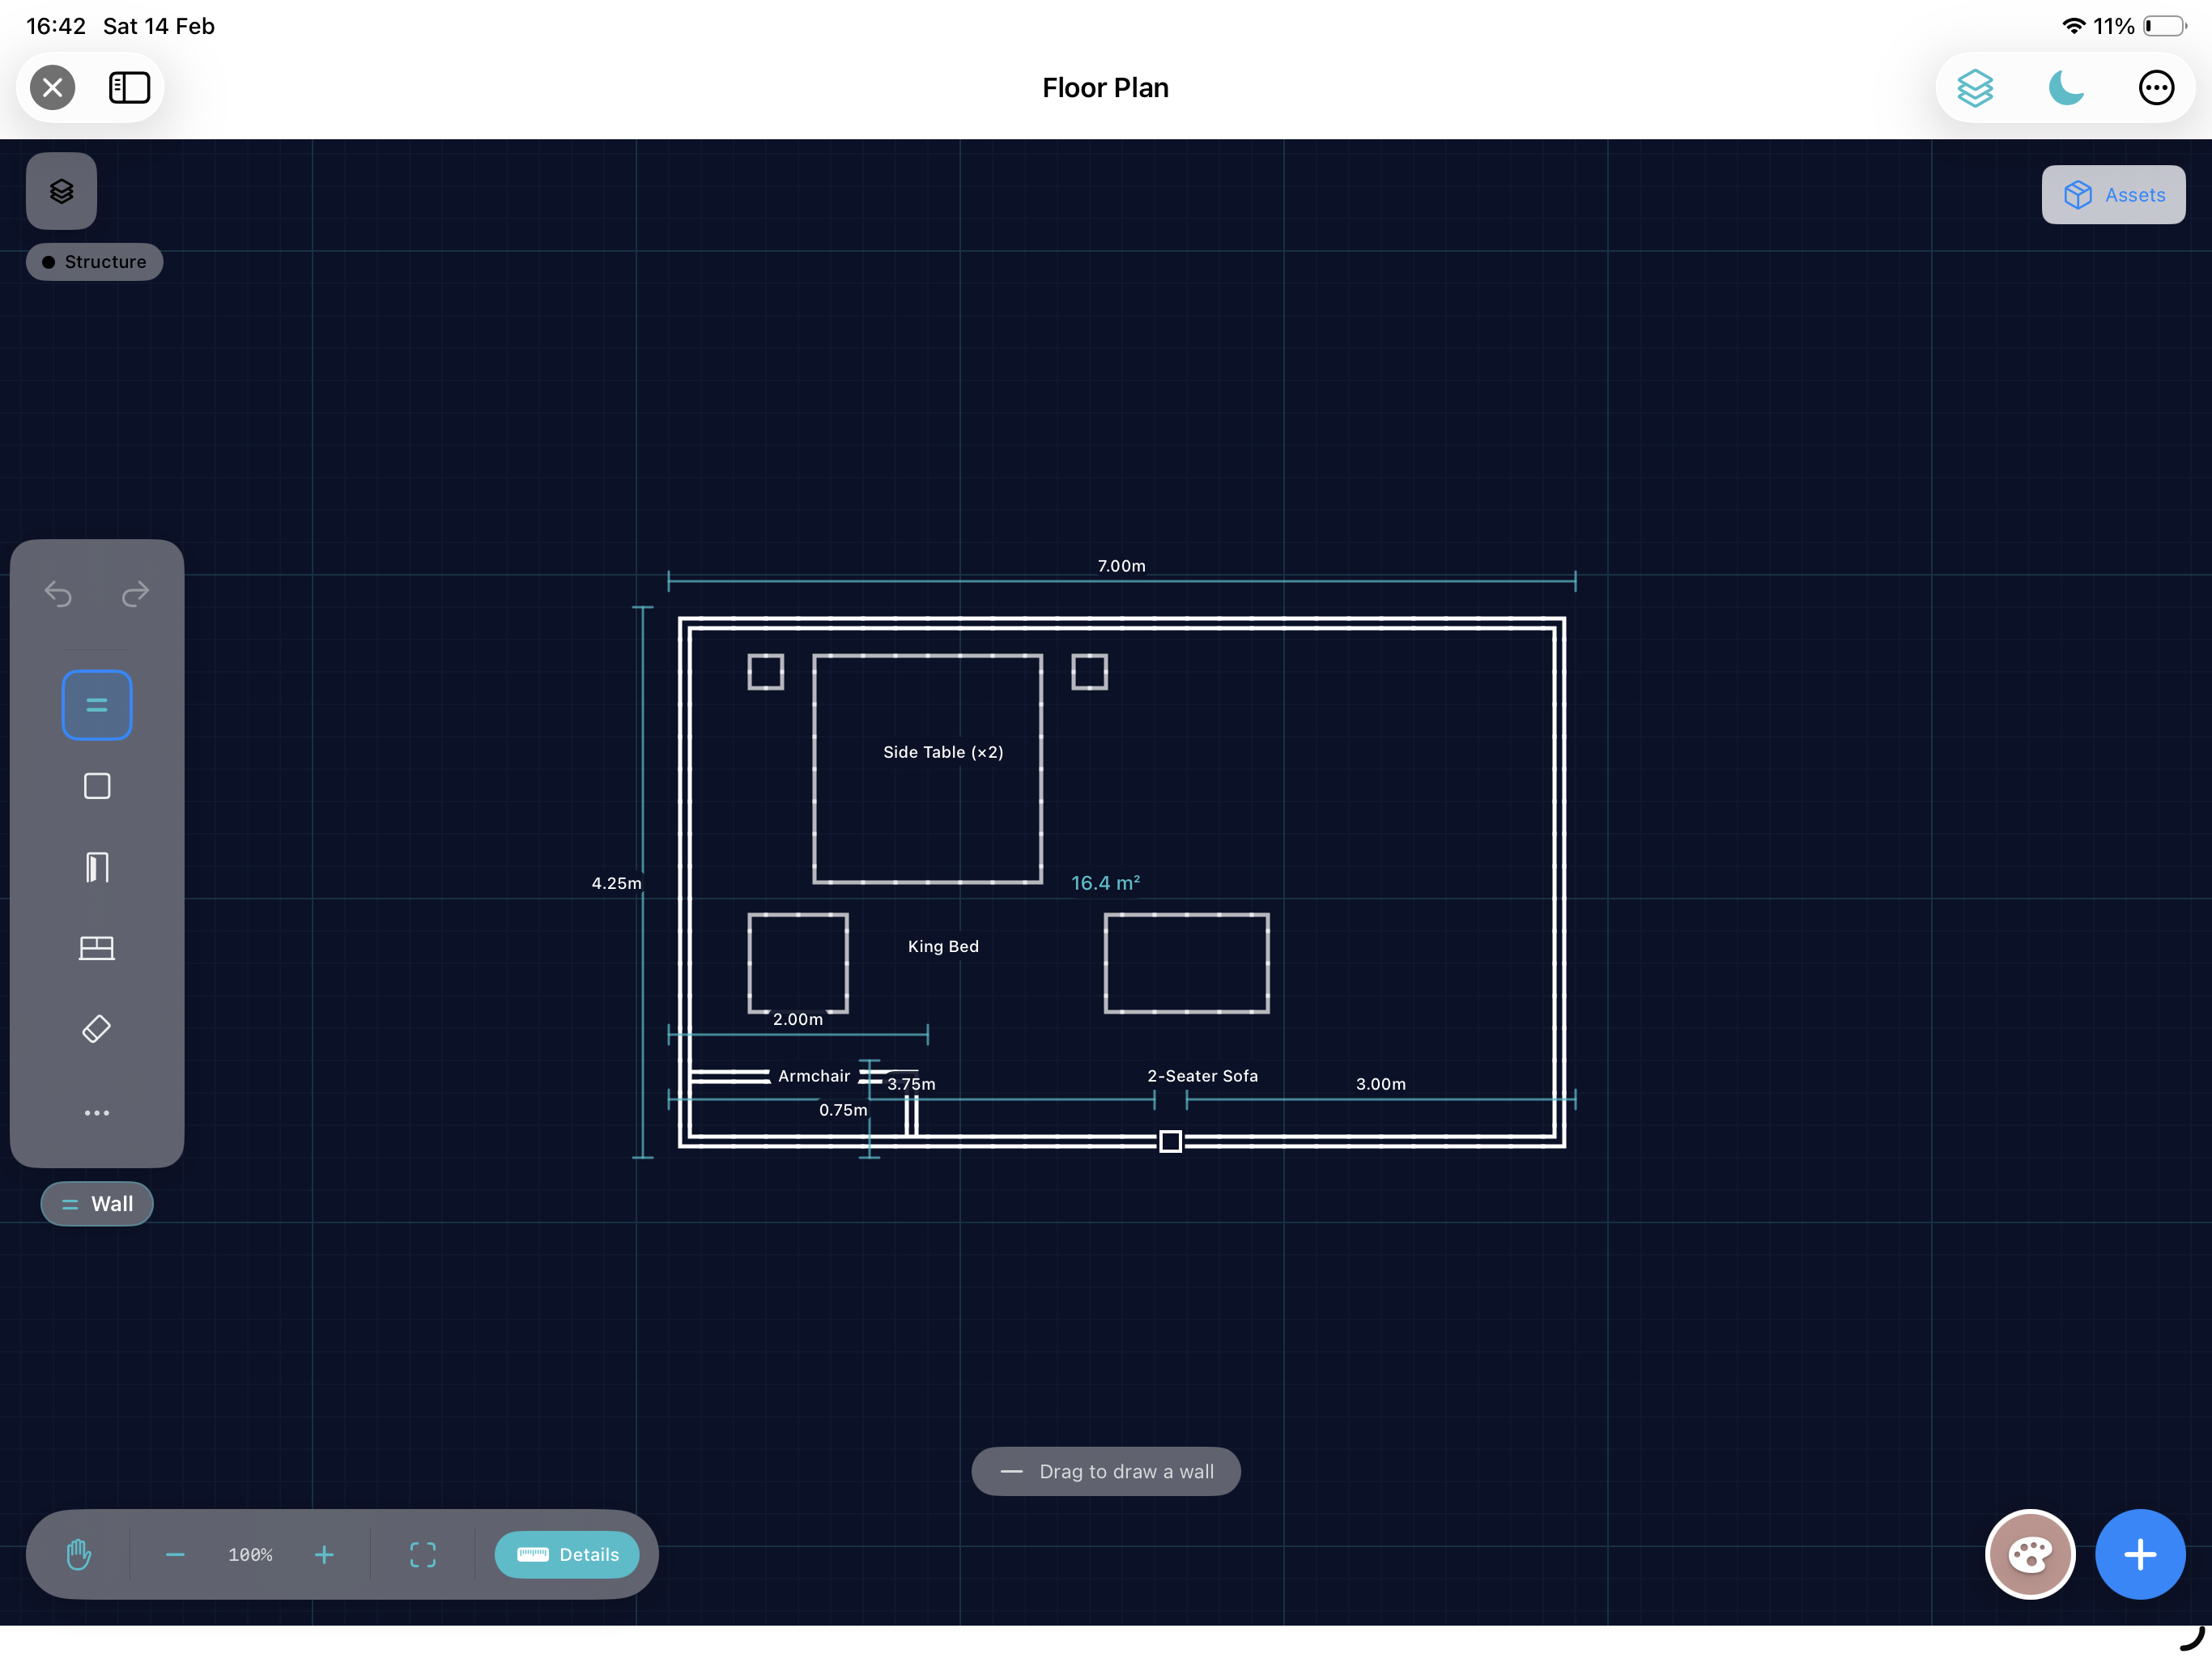
Task: Open the sidebar panel toggle
Action: tap(129, 87)
